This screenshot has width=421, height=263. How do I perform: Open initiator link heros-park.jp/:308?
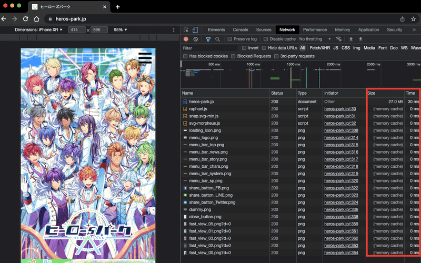341,130
